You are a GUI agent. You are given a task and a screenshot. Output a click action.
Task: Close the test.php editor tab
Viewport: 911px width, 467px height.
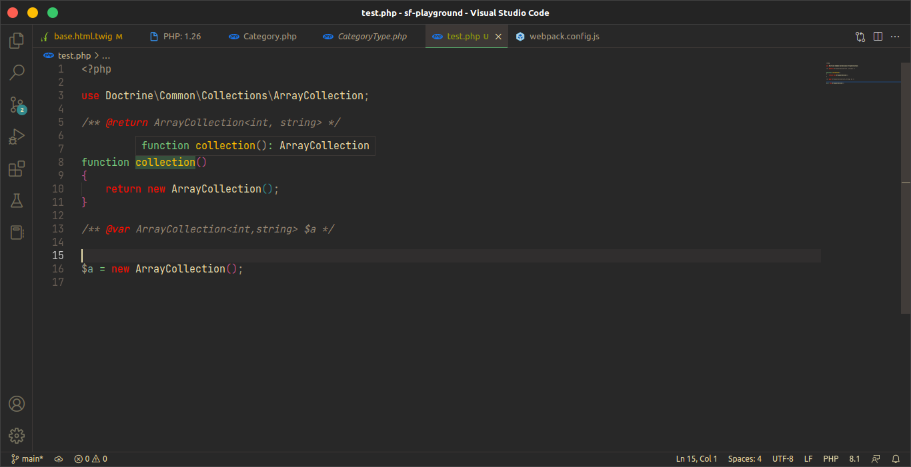click(498, 37)
